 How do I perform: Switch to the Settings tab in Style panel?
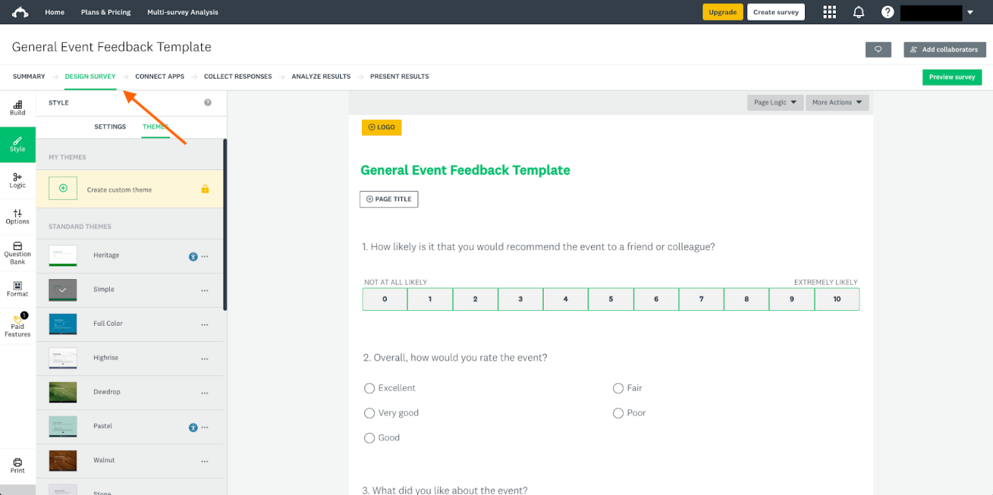(110, 127)
